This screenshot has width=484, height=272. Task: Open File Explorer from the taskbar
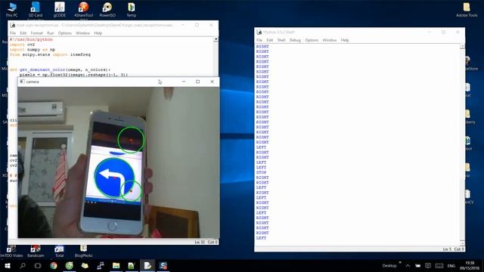[x=116, y=265]
